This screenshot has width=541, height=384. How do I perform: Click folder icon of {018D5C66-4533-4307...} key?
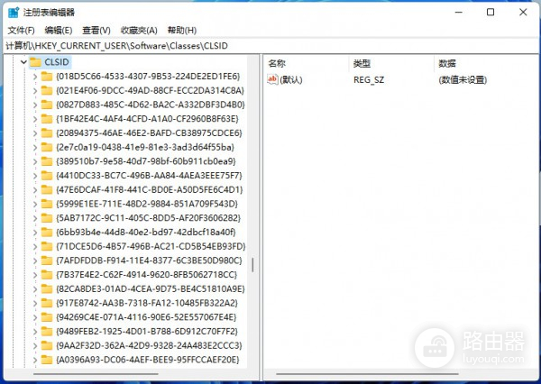(x=46, y=77)
